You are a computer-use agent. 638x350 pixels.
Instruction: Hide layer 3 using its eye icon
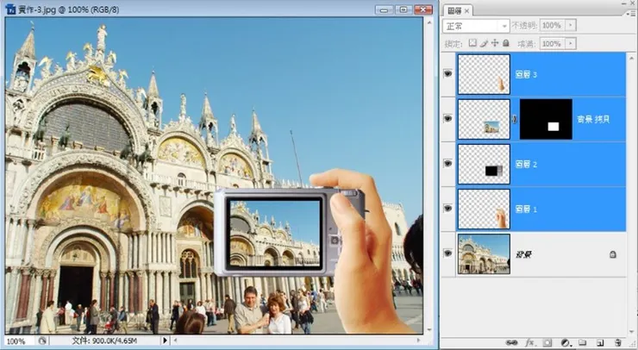[447, 75]
